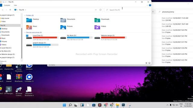Open the taskbar clock and date
The image size is (193, 108).
(188, 105)
